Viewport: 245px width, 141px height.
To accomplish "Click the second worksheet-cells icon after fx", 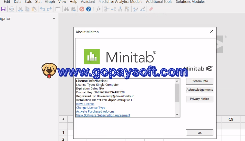I will click(113, 9).
